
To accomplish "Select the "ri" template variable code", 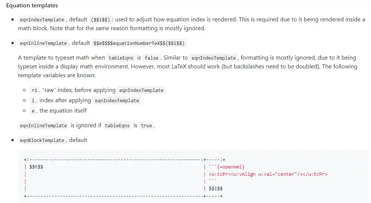I will 34,90.
